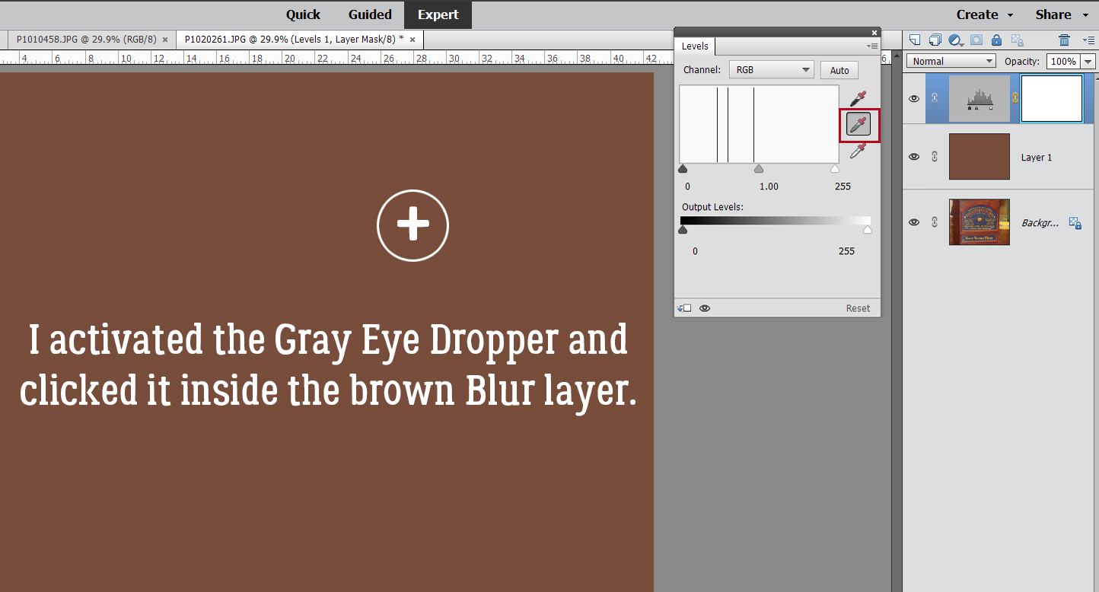Click the link icon on Background layer
1099x592 pixels.
pyautogui.click(x=935, y=222)
